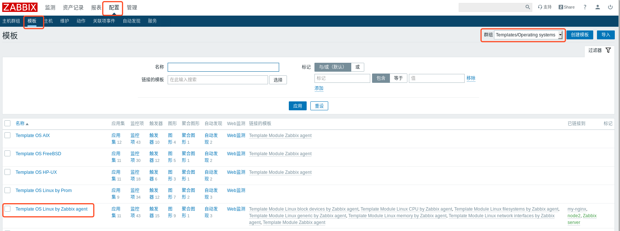This screenshot has height=231, width=620.
Task: Click the Zabbix logo
Action: [20, 7]
